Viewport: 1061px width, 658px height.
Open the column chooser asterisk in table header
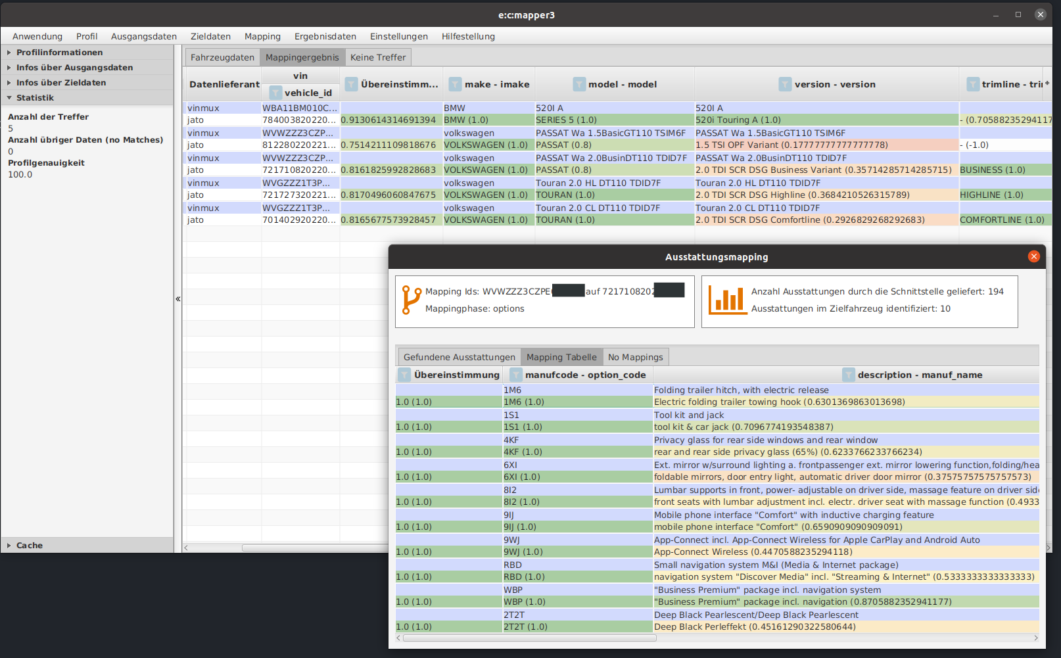pos(1047,84)
